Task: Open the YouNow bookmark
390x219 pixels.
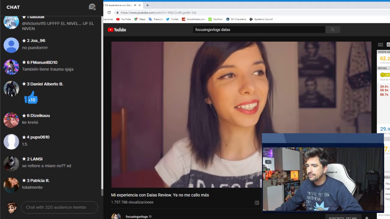Action: coord(215,19)
